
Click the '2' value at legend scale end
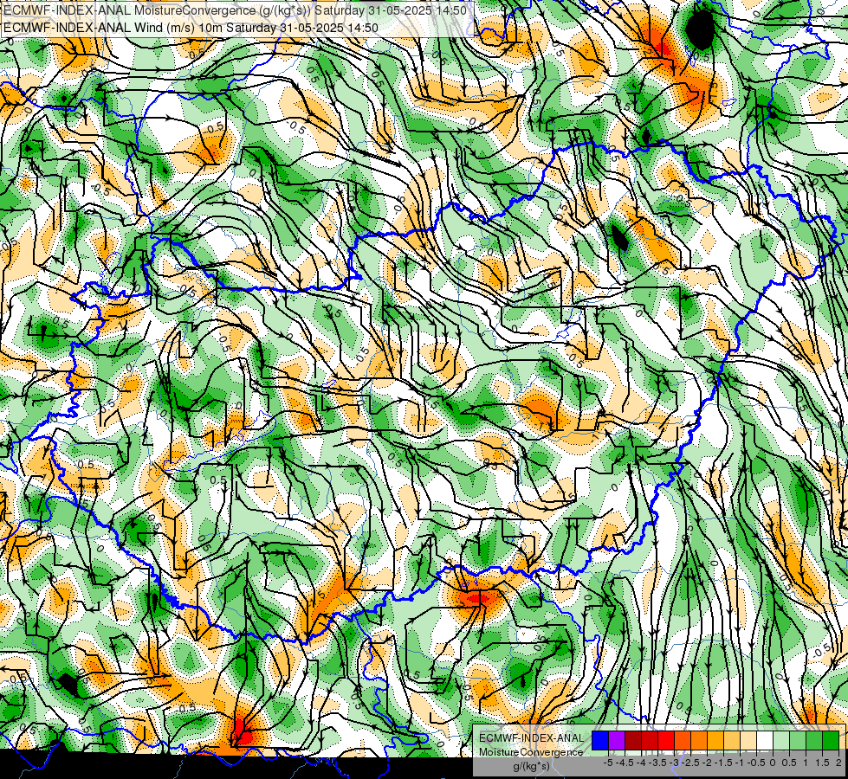point(838,763)
